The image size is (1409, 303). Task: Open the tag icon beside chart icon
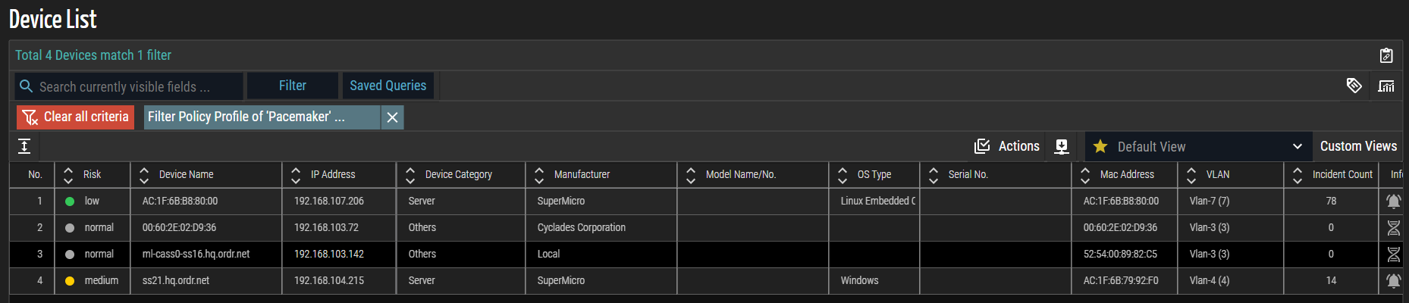(1354, 86)
